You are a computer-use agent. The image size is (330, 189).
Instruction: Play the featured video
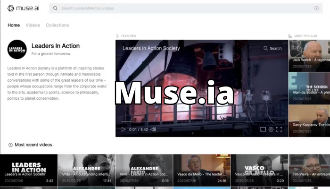[x=124, y=129]
